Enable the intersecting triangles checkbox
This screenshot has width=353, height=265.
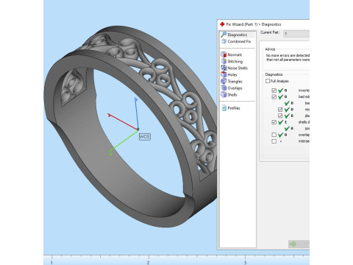[x=274, y=141]
